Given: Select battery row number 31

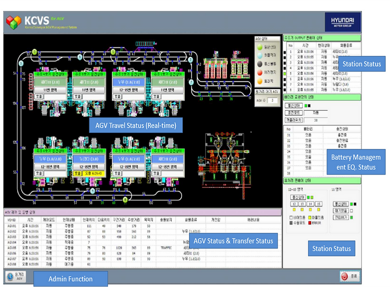Looking at the screenshot, I should pos(322,135).
